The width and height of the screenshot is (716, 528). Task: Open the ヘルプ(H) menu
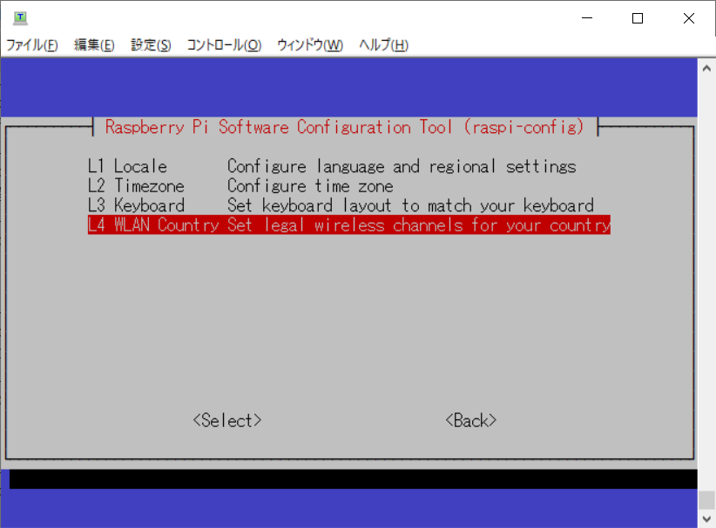(383, 44)
